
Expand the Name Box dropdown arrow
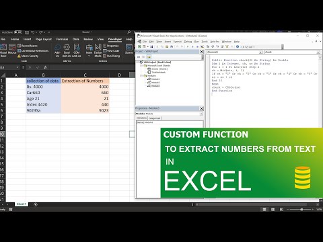tap(17, 67)
